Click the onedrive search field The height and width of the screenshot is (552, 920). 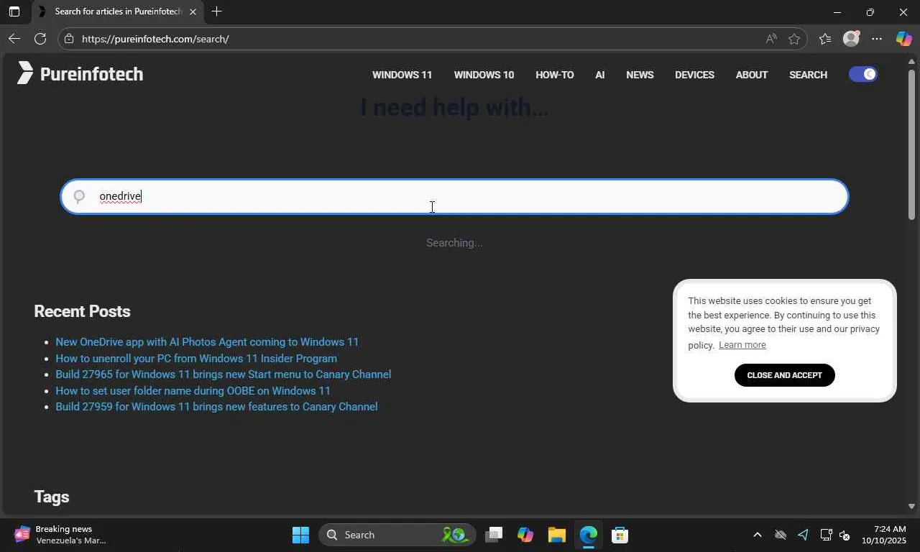tap(454, 197)
